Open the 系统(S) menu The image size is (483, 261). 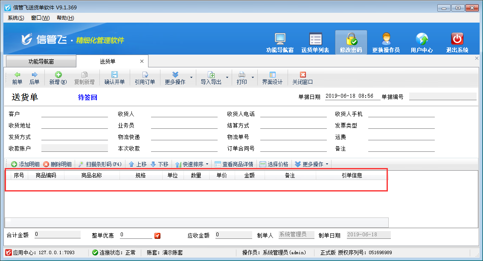pyautogui.click(x=16, y=18)
